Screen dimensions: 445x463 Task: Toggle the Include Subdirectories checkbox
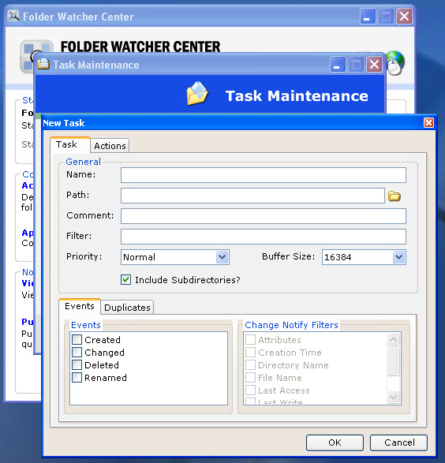pos(125,280)
